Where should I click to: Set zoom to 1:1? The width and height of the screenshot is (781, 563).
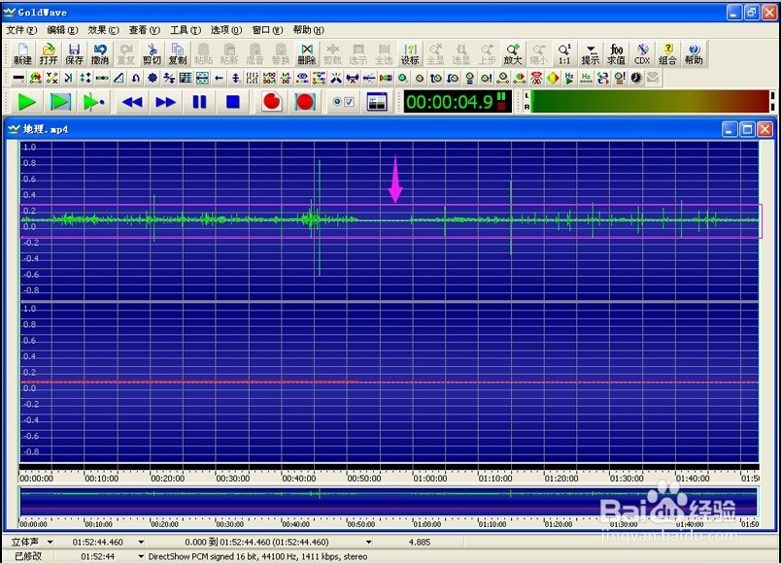point(564,53)
